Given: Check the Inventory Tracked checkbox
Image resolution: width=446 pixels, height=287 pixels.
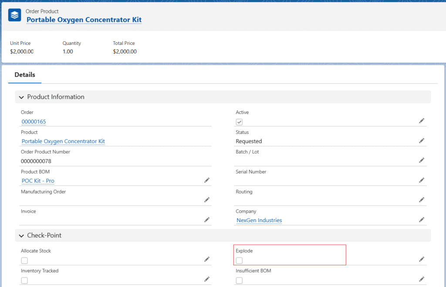Looking at the screenshot, I should pos(24,280).
